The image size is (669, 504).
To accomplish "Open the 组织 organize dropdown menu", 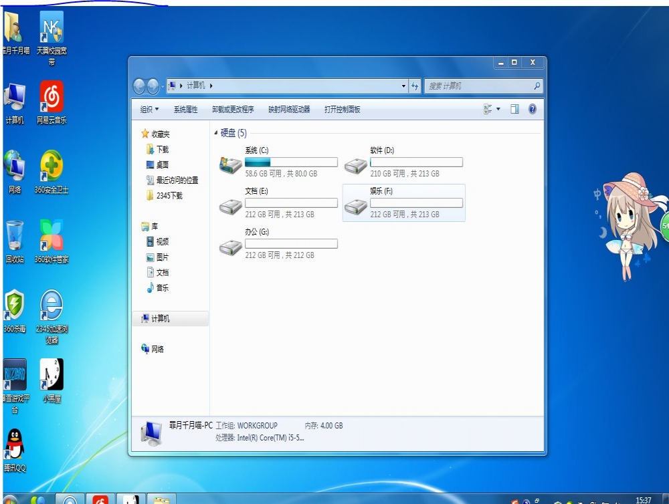I will pyautogui.click(x=149, y=110).
